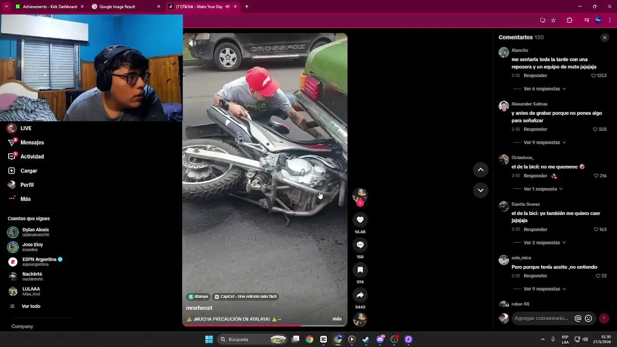Open mrarhecet creator username

(x=199, y=308)
